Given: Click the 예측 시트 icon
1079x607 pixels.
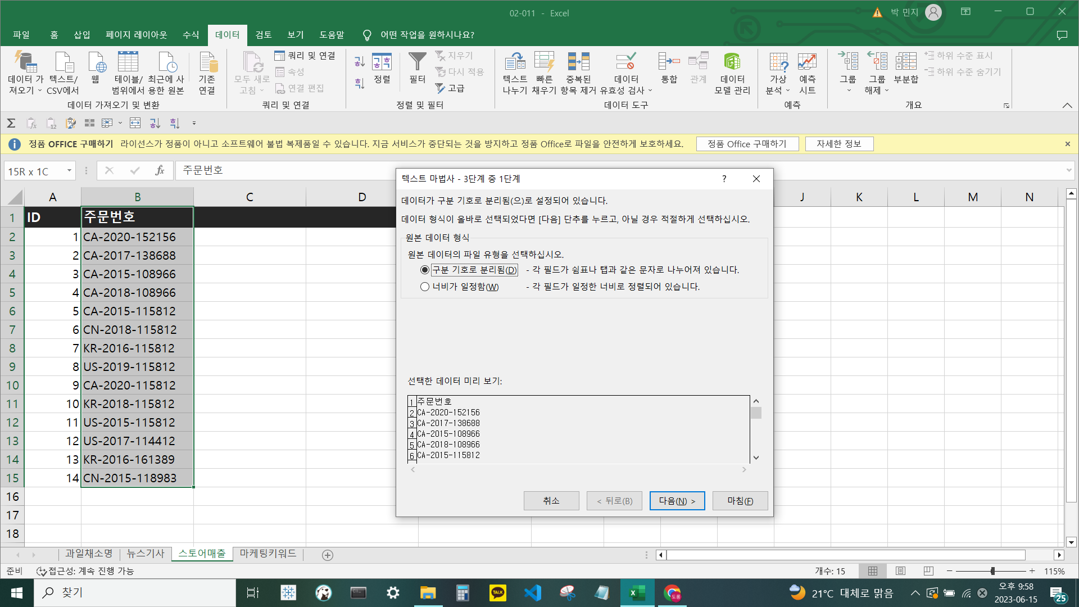Looking at the screenshot, I should pyautogui.click(x=808, y=73).
